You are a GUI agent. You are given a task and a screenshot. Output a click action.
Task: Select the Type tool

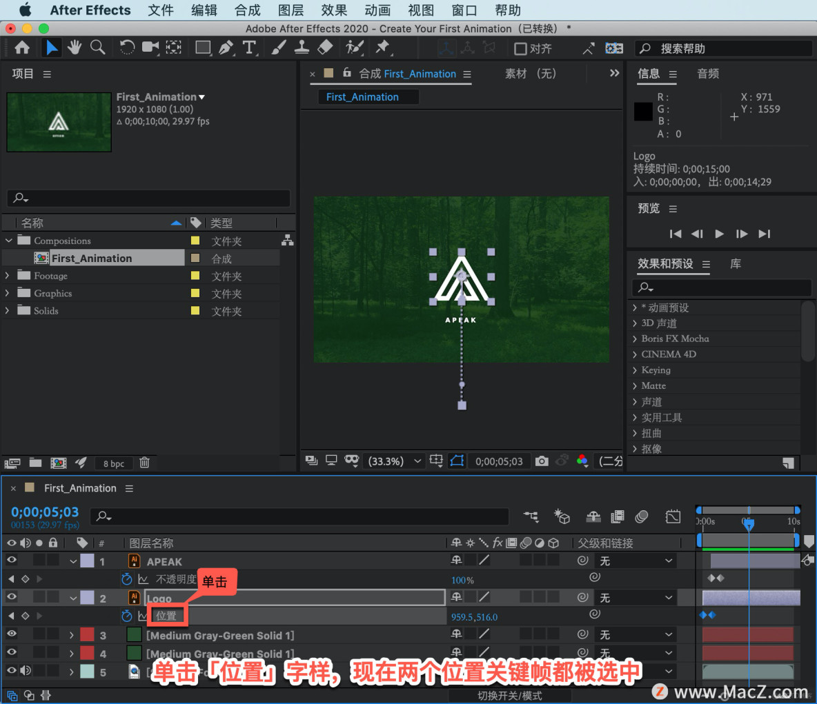click(x=249, y=48)
